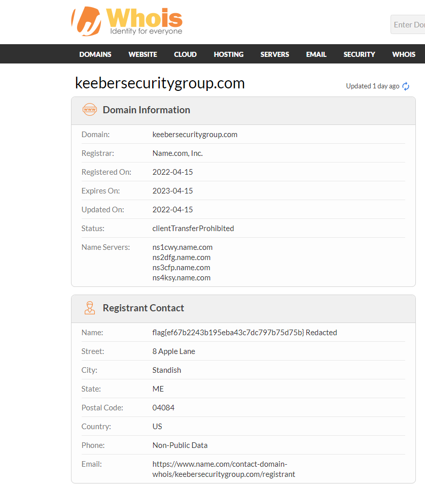Click the www Domain Information icon
The image size is (425, 484).
point(90,110)
